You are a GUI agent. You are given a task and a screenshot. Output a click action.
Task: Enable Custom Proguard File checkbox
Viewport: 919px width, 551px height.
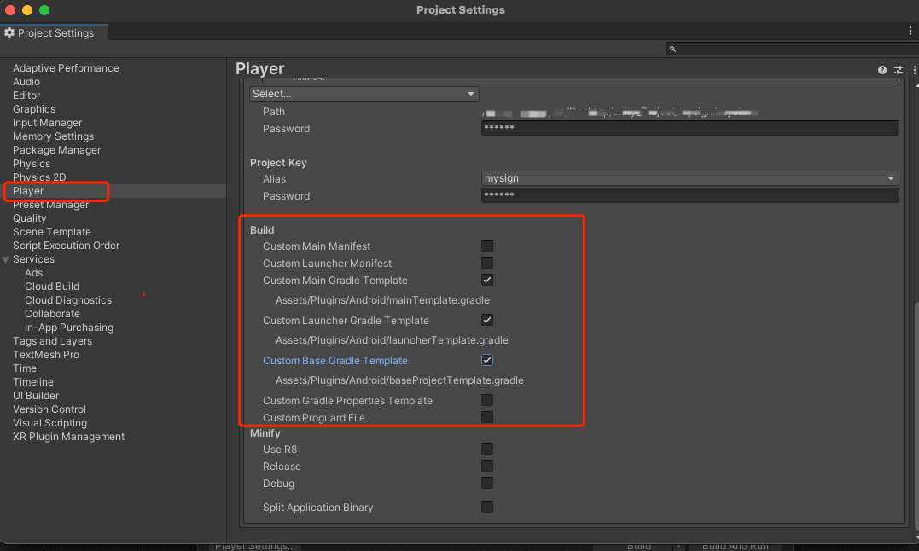(x=487, y=417)
